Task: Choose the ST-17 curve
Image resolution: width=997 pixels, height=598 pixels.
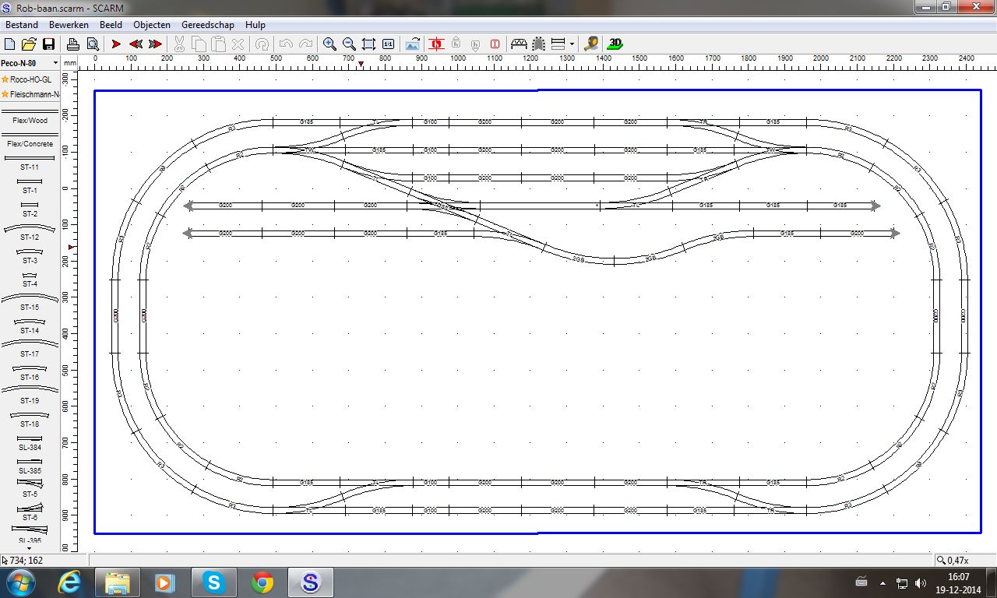Action: (x=30, y=350)
